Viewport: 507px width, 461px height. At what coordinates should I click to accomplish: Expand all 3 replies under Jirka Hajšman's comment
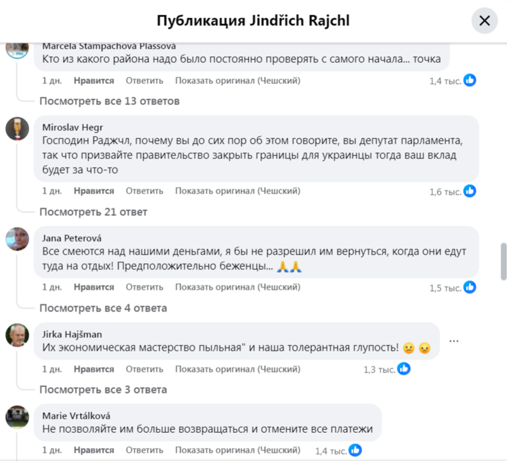click(x=103, y=390)
